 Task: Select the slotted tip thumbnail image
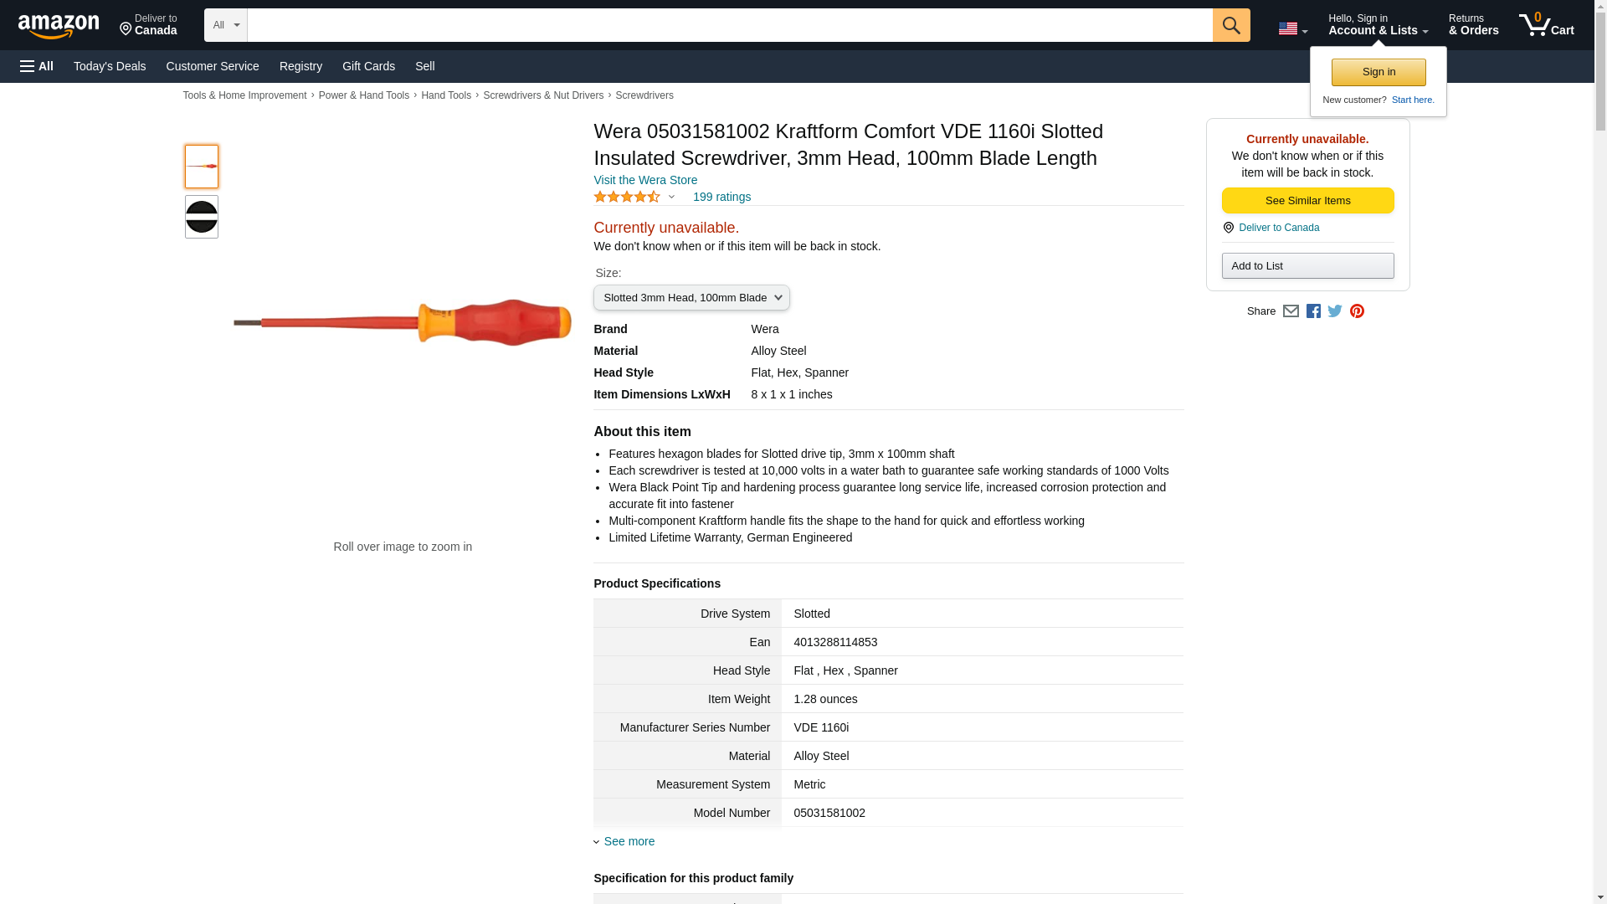[202, 217]
